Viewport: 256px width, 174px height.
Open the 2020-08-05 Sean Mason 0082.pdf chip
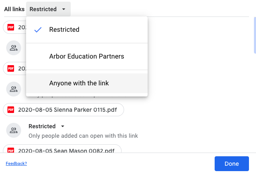[62, 149]
